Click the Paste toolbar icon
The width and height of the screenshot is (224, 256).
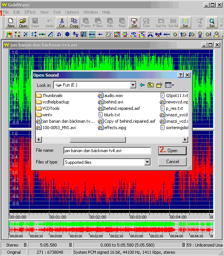click(86, 23)
